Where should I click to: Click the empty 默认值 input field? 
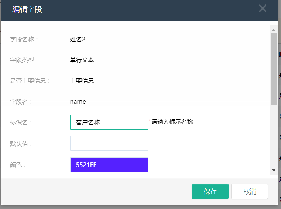click(109, 143)
